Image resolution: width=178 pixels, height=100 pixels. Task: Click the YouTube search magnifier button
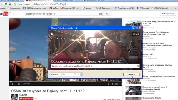pos(107,14)
